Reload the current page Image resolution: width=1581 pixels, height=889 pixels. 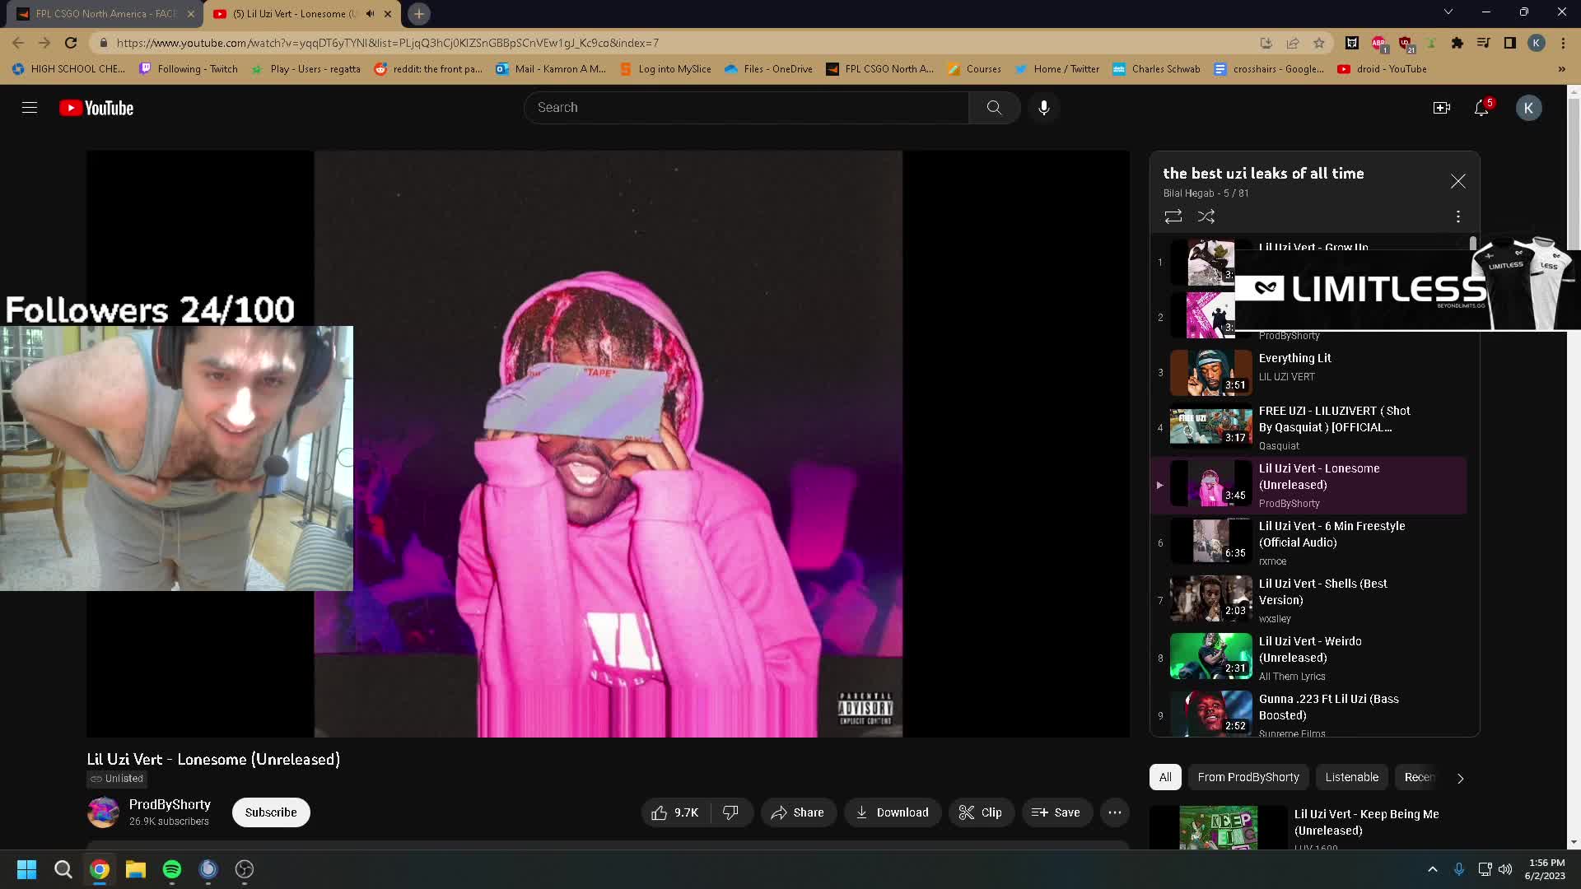click(x=71, y=43)
